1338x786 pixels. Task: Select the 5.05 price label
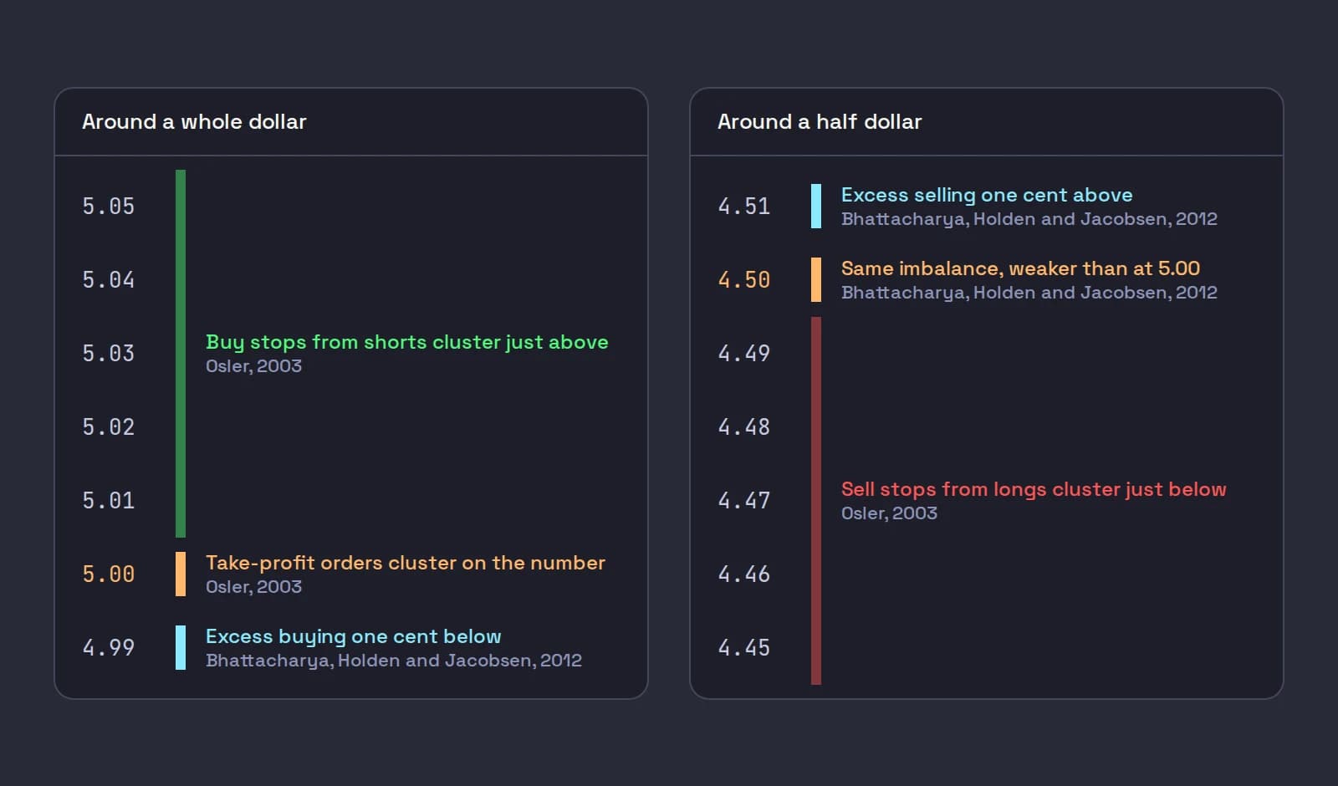[109, 207]
